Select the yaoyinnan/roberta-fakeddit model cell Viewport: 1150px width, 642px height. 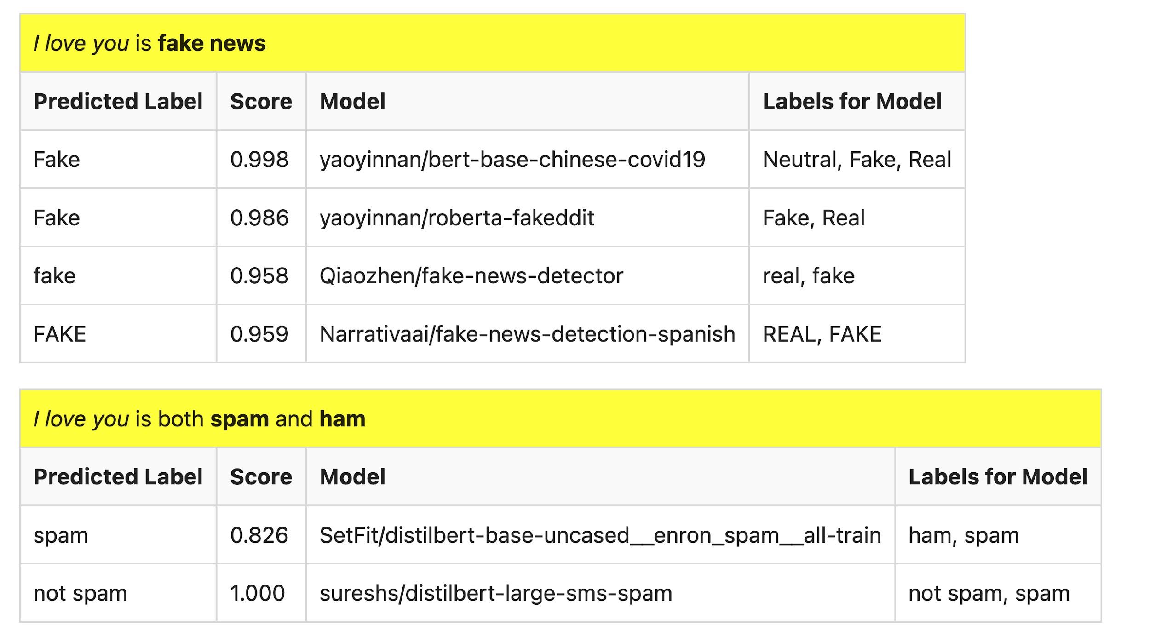coord(457,218)
